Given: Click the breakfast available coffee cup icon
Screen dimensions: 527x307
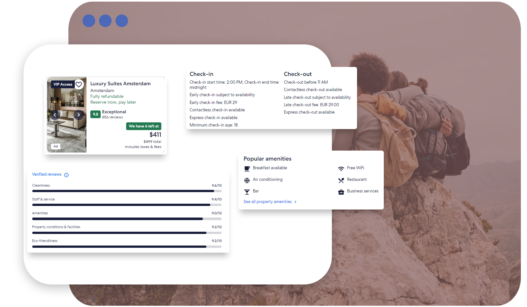Looking at the screenshot, I should (247, 168).
